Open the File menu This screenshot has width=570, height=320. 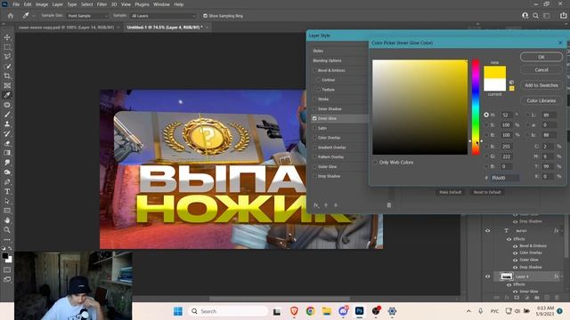coord(16,4)
